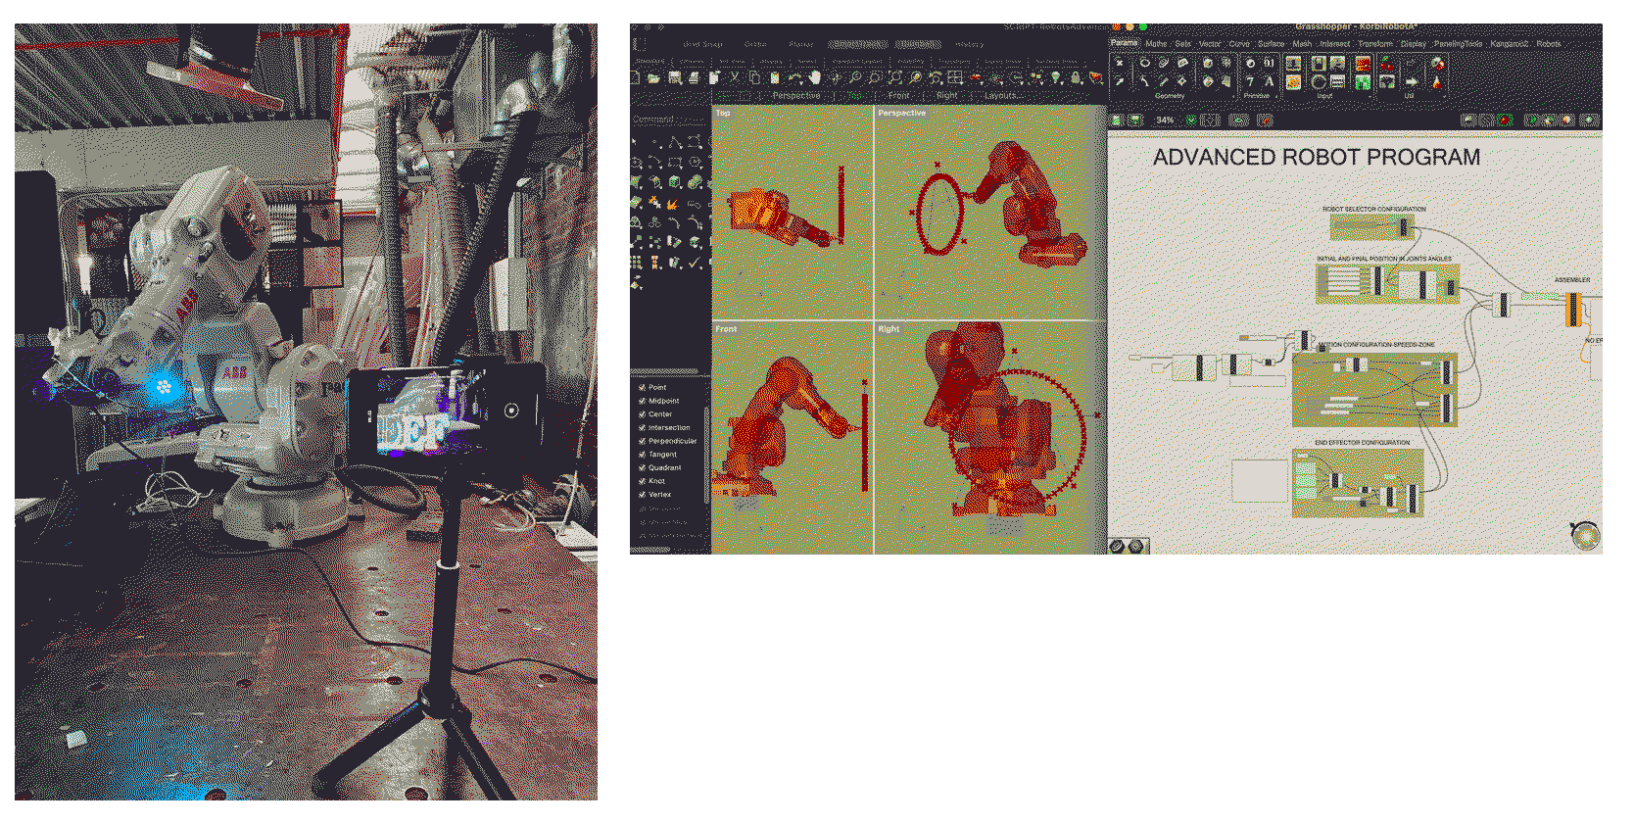Select the Curve tab
The height and width of the screenshot is (823, 1634).
pos(1239,43)
